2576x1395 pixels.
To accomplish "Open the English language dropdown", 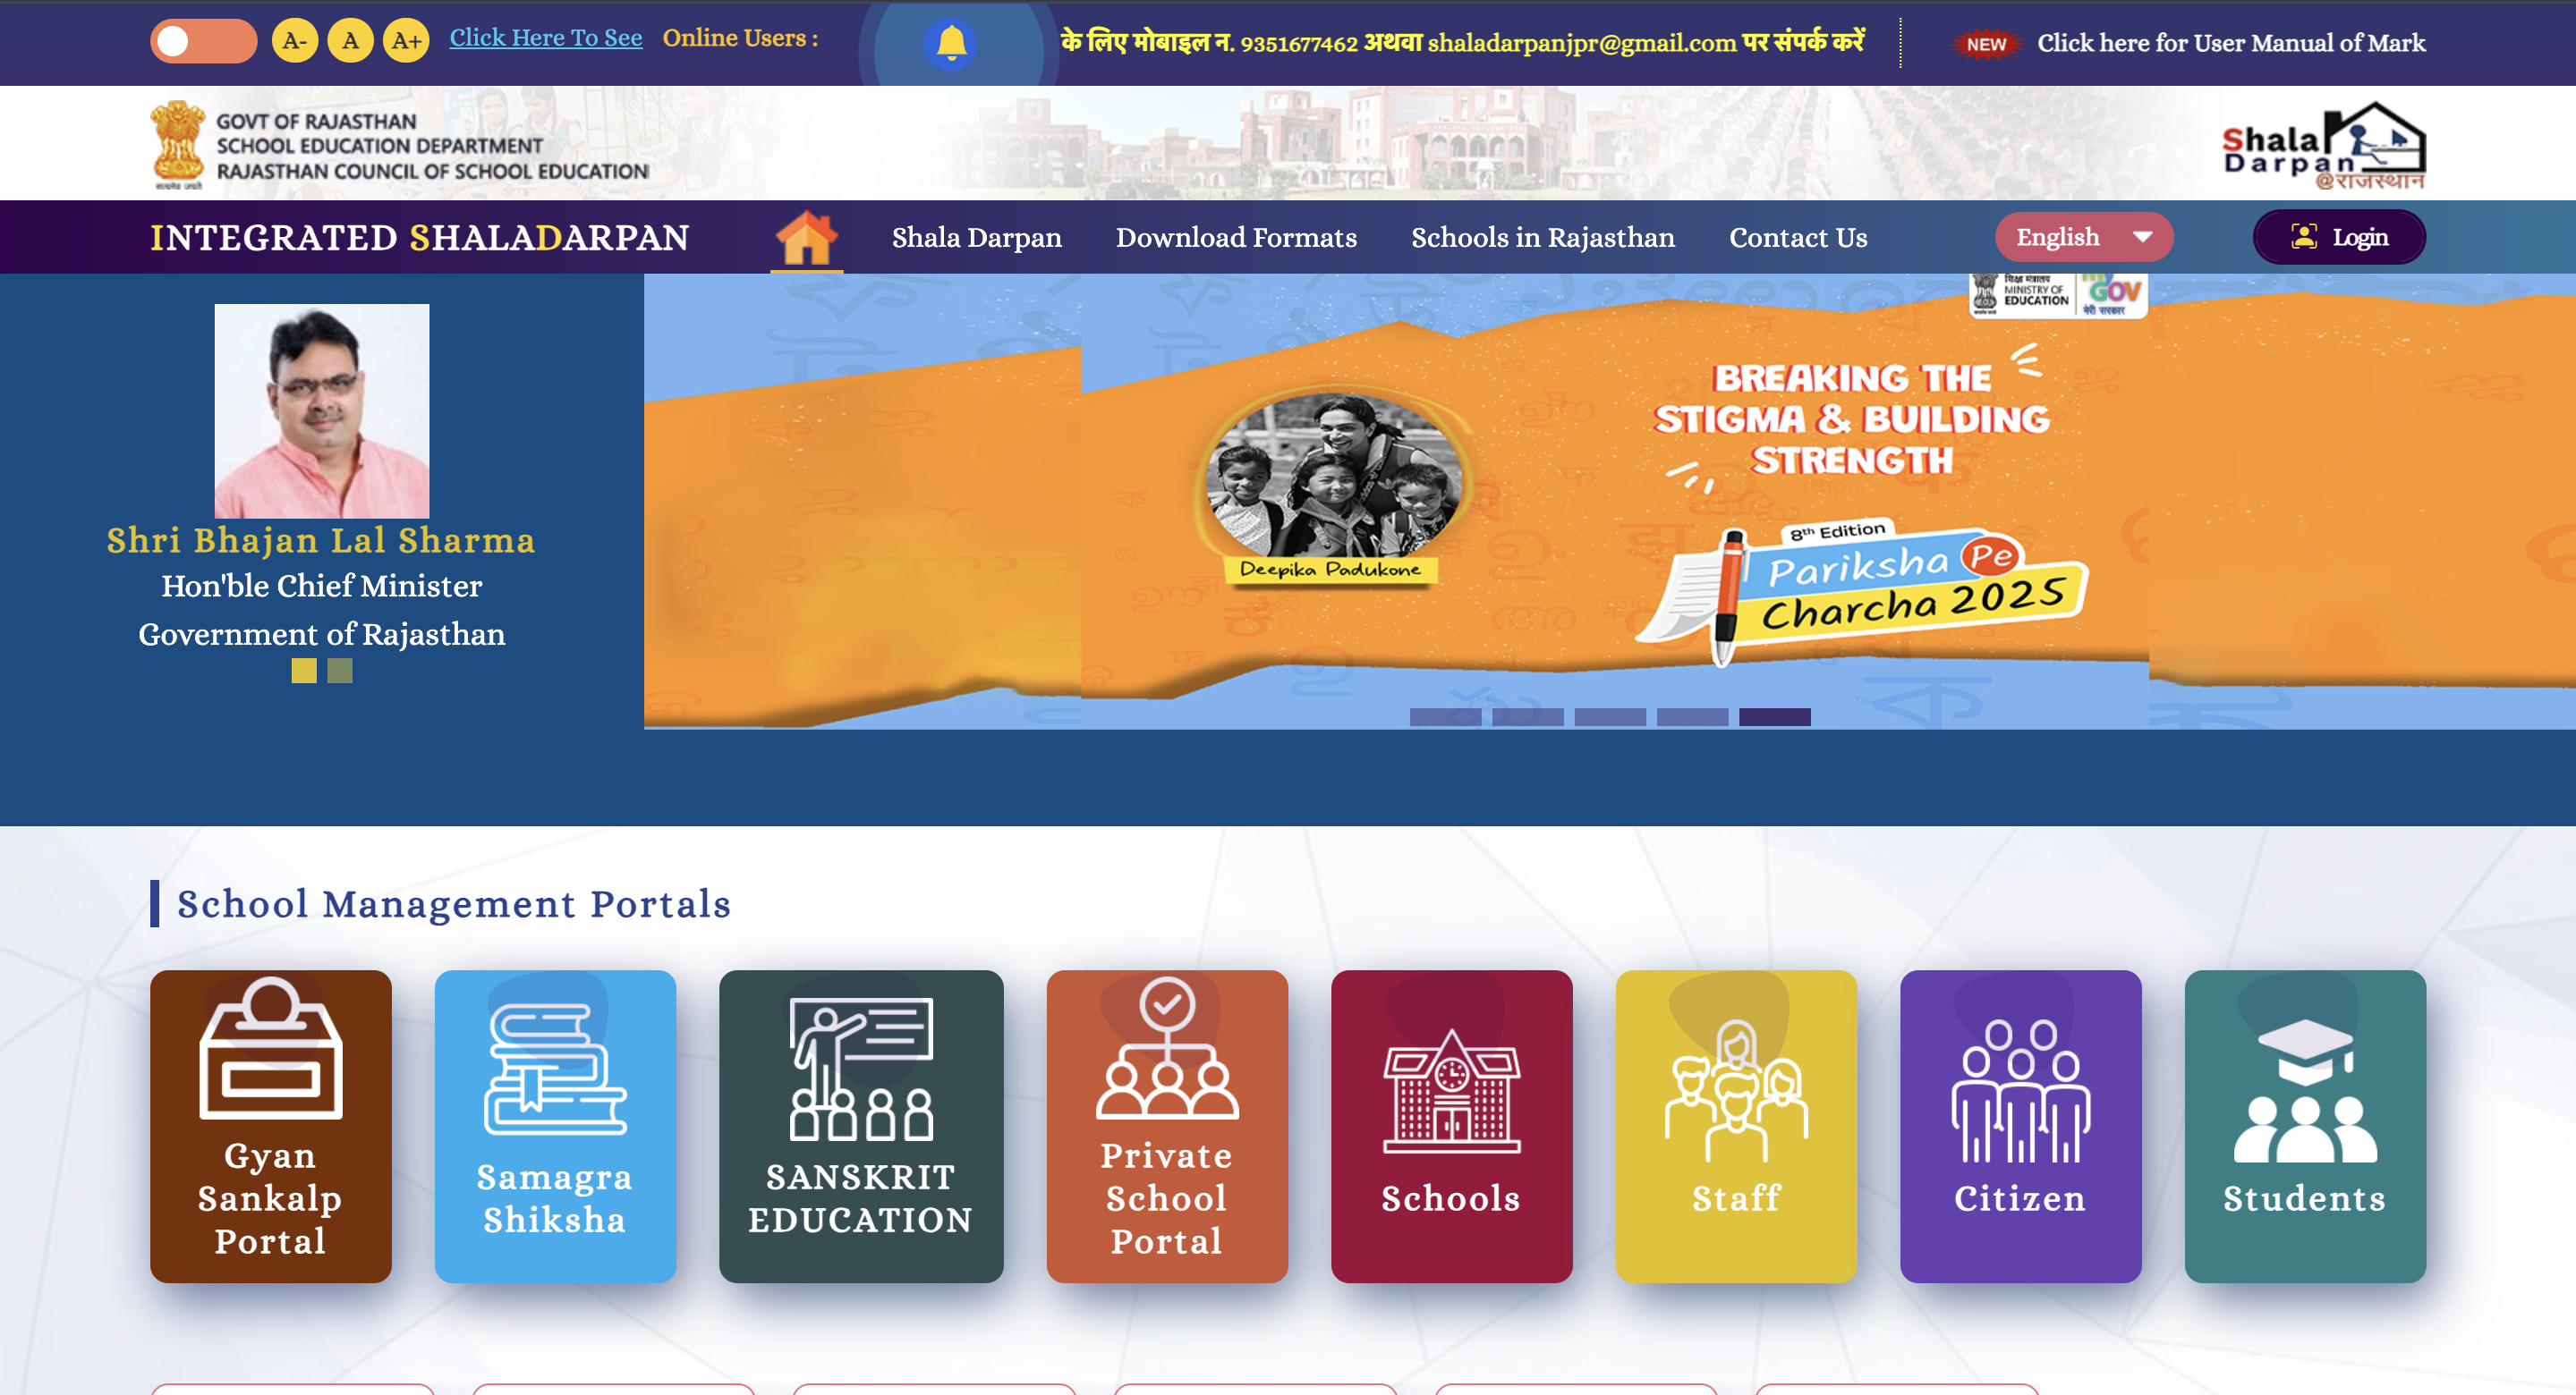I will [2083, 237].
